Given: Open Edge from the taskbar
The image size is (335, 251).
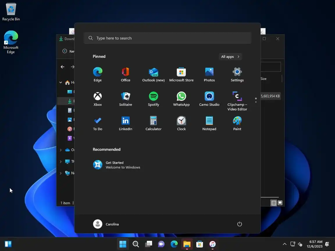Looking at the screenshot, I should pos(174,244).
